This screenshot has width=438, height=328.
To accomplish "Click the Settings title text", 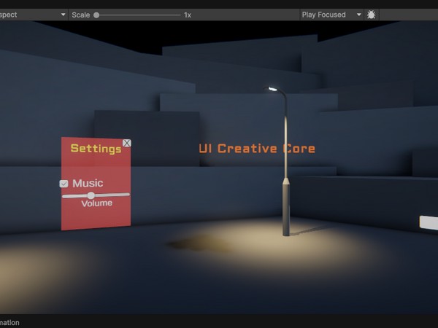I will [96, 149].
